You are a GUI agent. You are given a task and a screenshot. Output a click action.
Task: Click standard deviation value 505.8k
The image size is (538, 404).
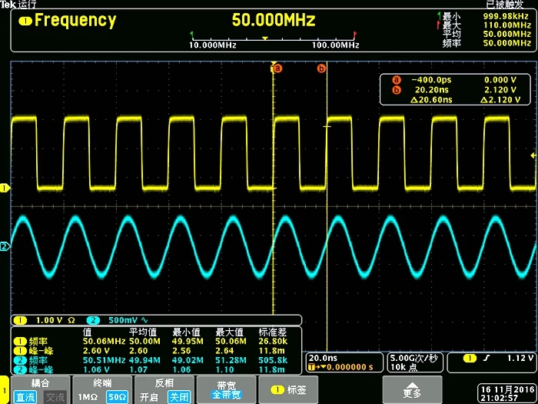(x=273, y=360)
